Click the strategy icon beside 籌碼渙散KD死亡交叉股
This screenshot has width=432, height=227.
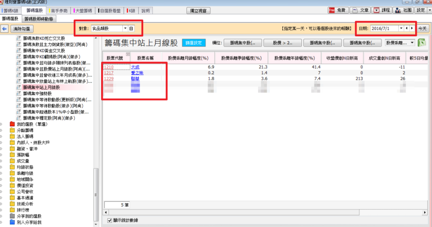pyautogui.click(x=19, y=38)
